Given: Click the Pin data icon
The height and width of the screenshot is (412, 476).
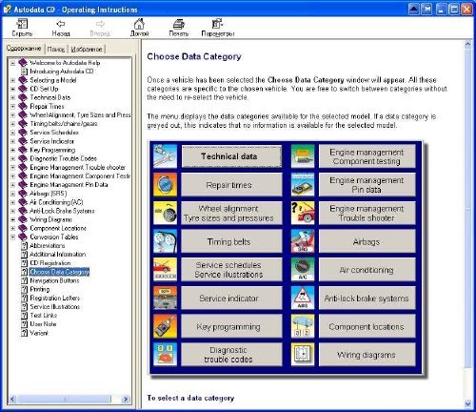Looking at the screenshot, I should click(303, 184).
